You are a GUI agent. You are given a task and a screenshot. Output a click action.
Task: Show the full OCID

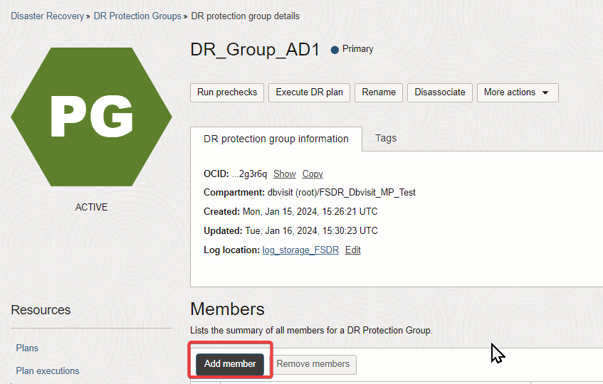(x=285, y=174)
